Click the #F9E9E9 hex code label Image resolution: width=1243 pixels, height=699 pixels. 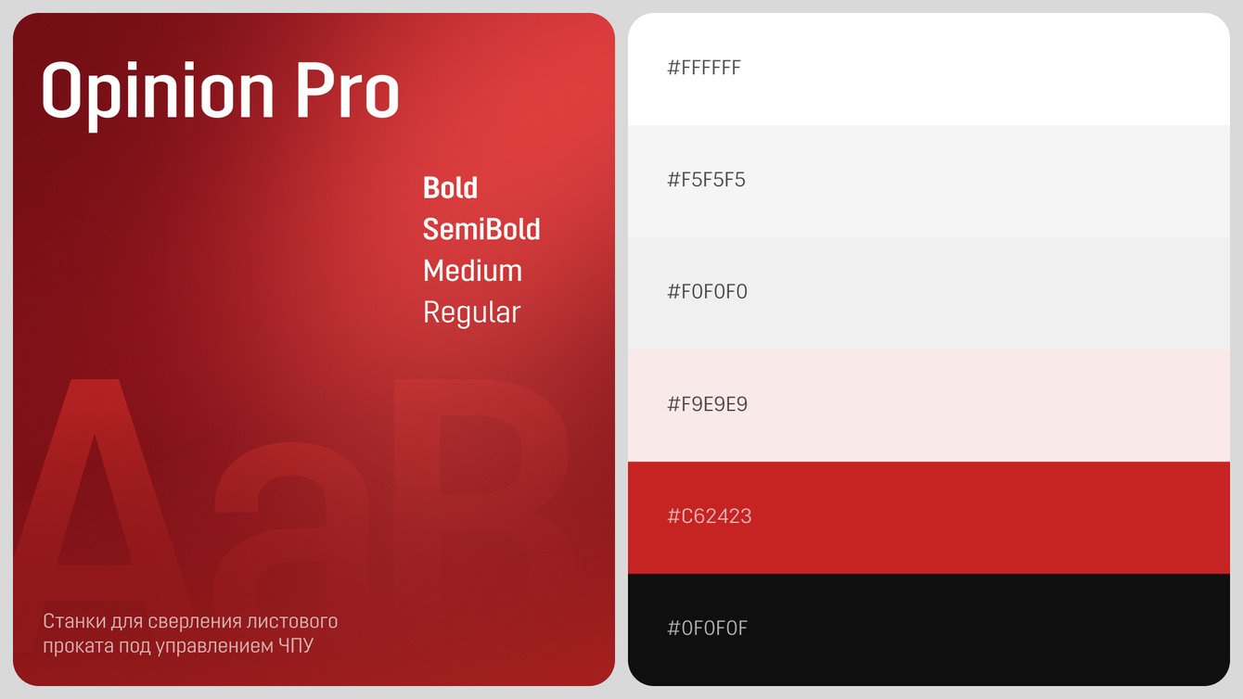pyautogui.click(x=707, y=404)
